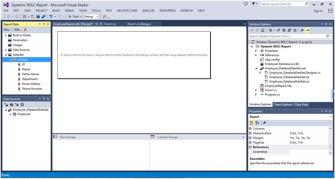The image size is (335, 179).
Task: Open the Start button dropdown arrow
Action: (x=81, y=17)
